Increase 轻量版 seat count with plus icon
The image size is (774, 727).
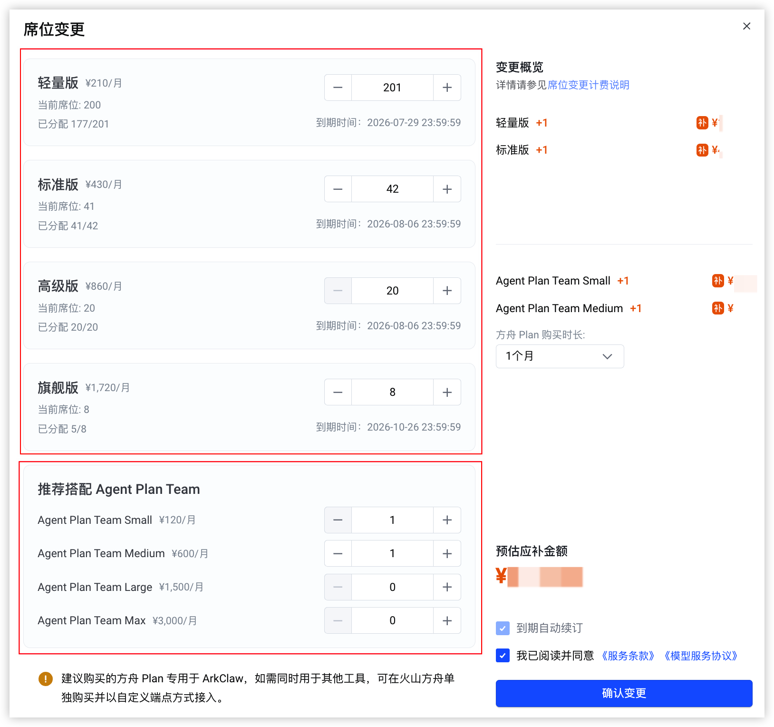(x=447, y=88)
